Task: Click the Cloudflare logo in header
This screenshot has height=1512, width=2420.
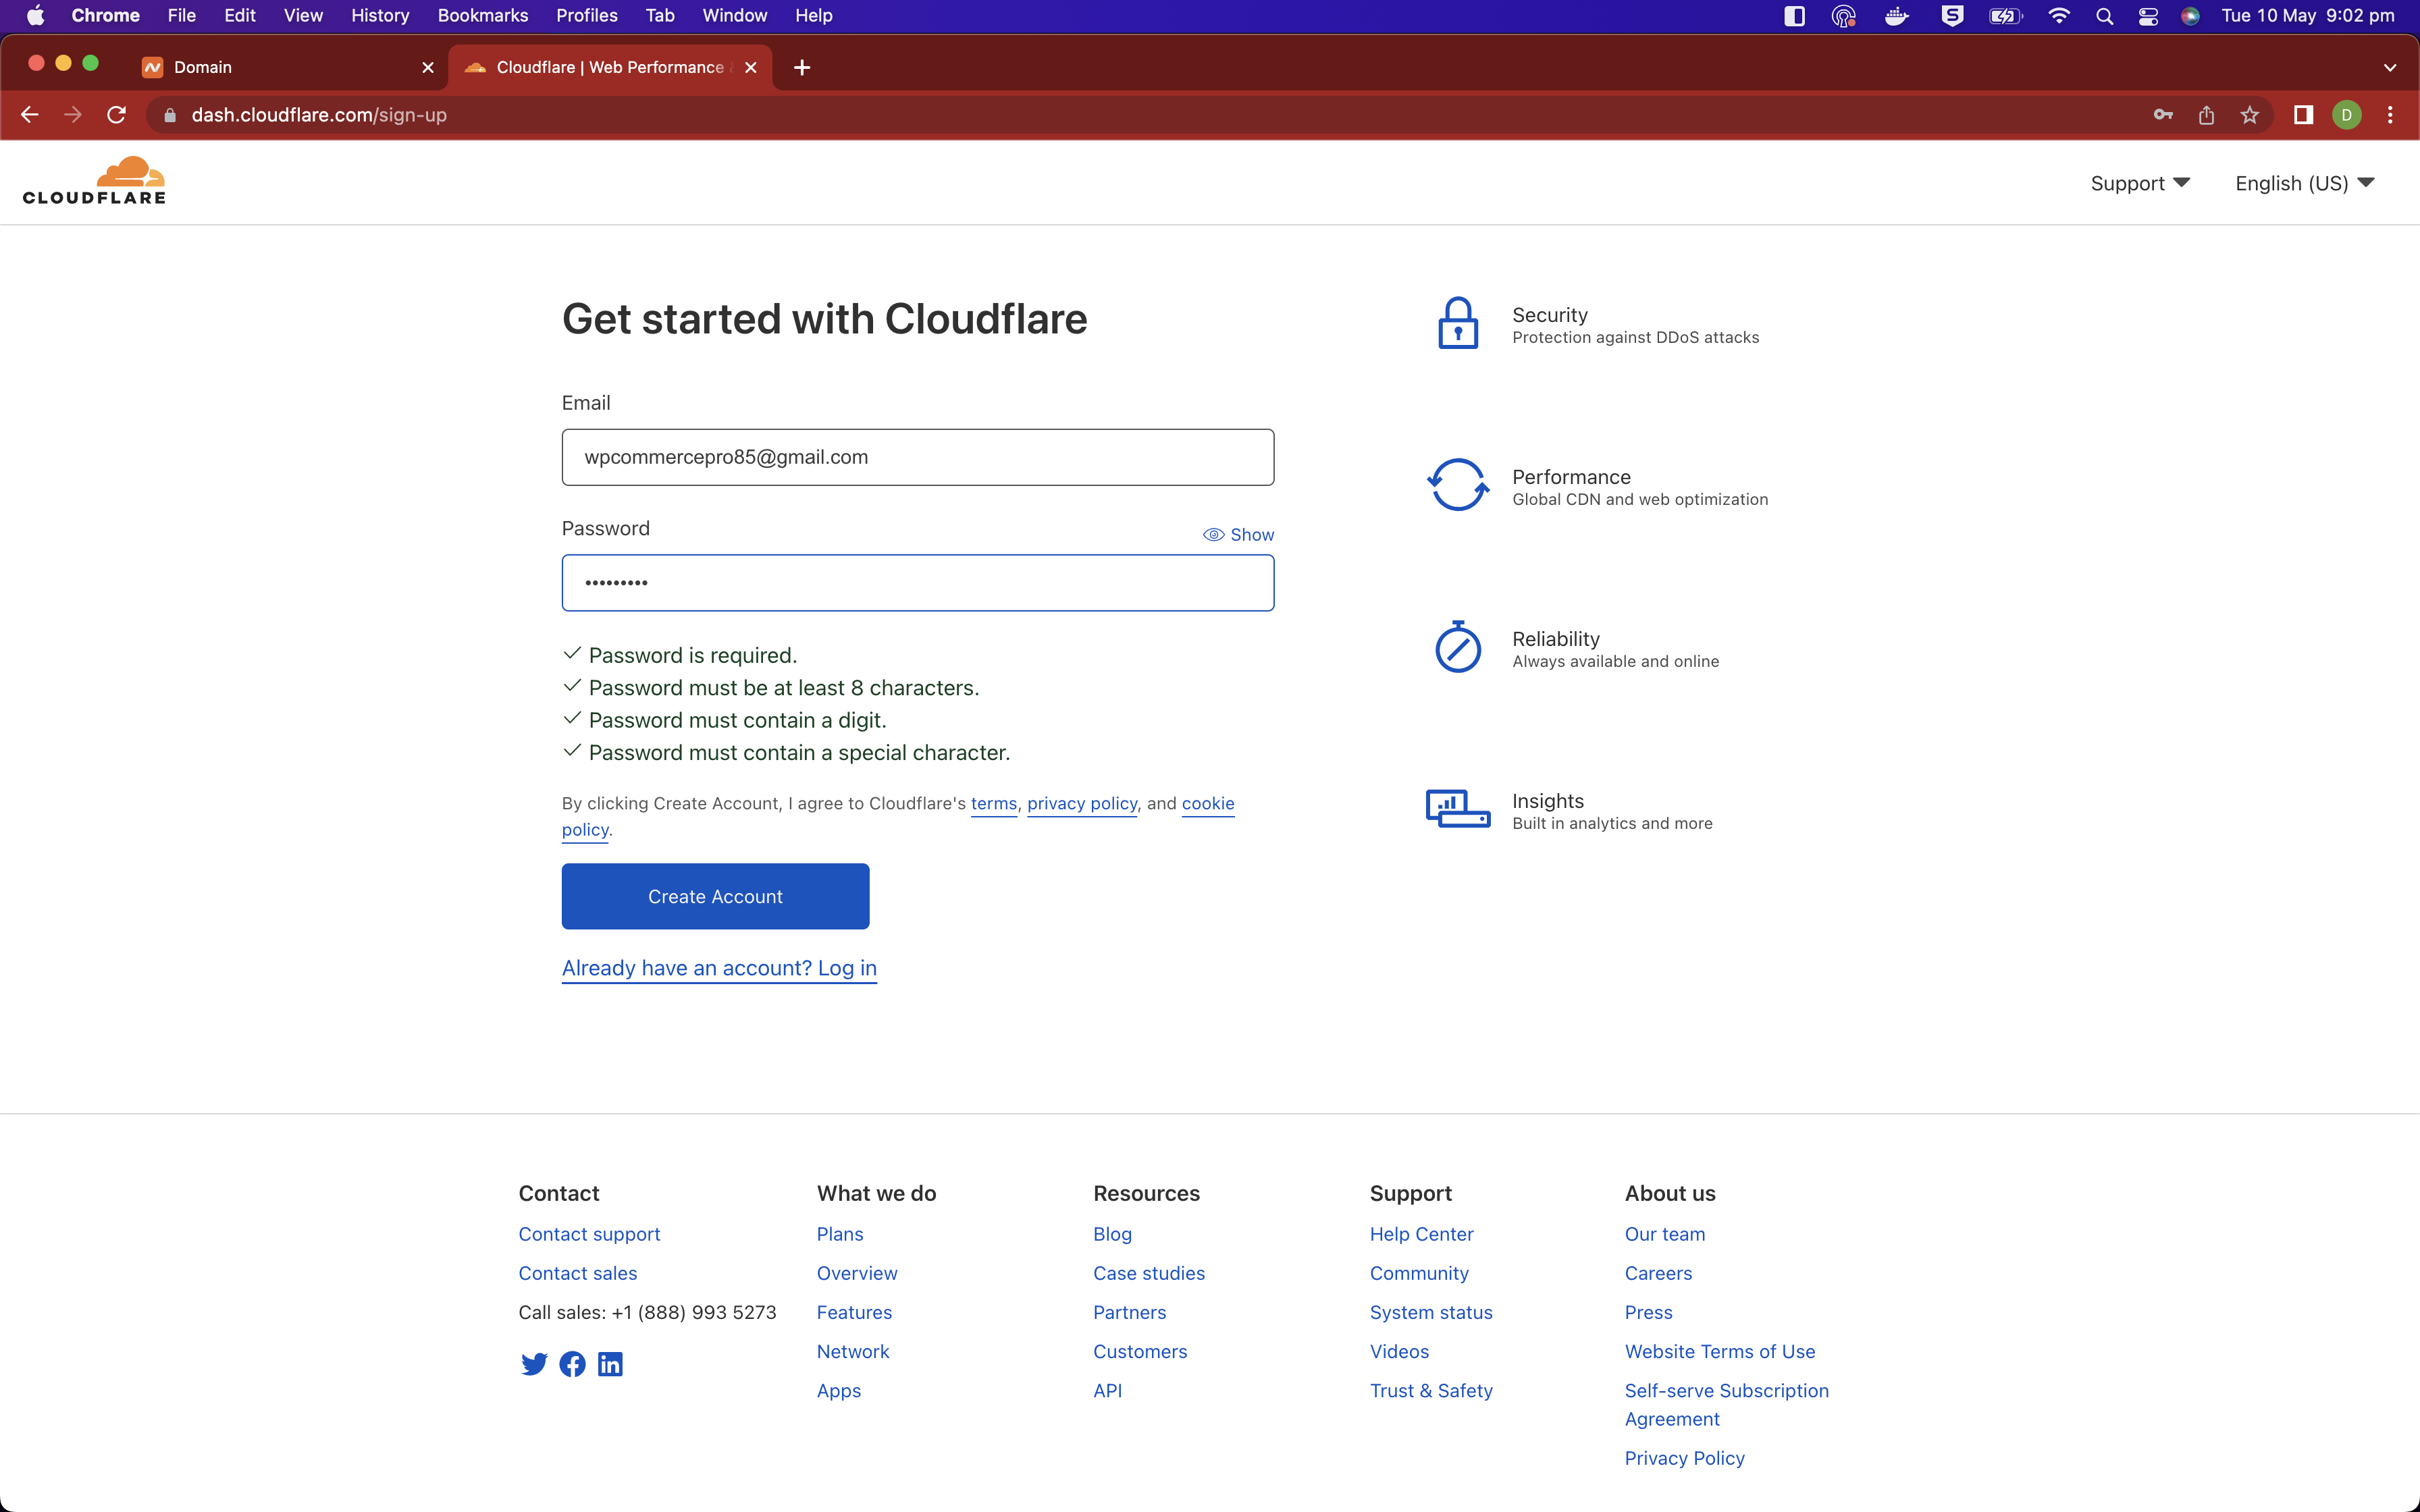Action: (94, 181)
